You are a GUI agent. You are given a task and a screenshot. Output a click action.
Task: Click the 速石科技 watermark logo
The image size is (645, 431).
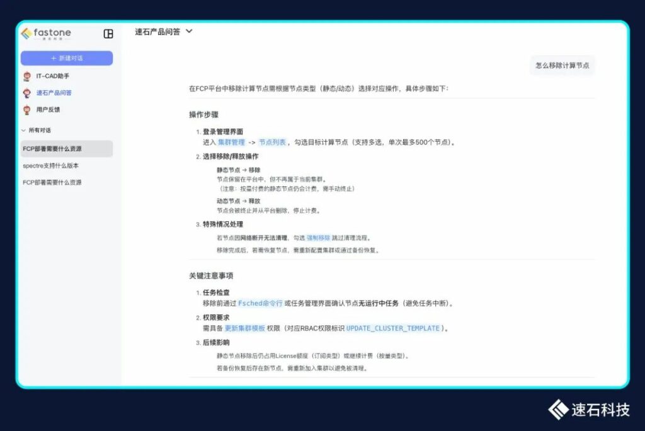tap(588, 410)
